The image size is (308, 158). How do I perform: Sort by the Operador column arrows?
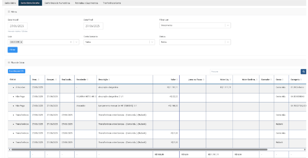271,80
